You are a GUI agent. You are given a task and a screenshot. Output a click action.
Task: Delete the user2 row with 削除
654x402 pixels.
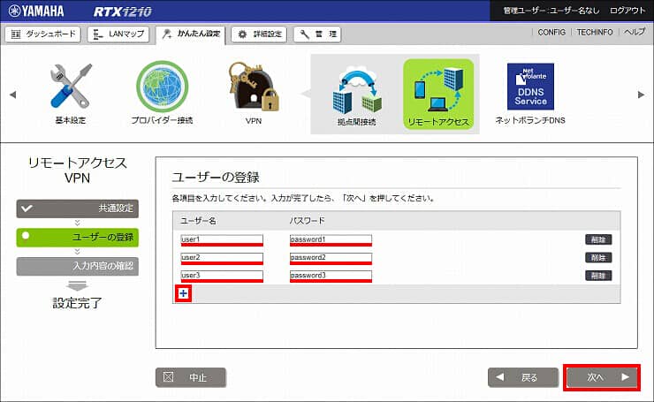pos(598,258)
